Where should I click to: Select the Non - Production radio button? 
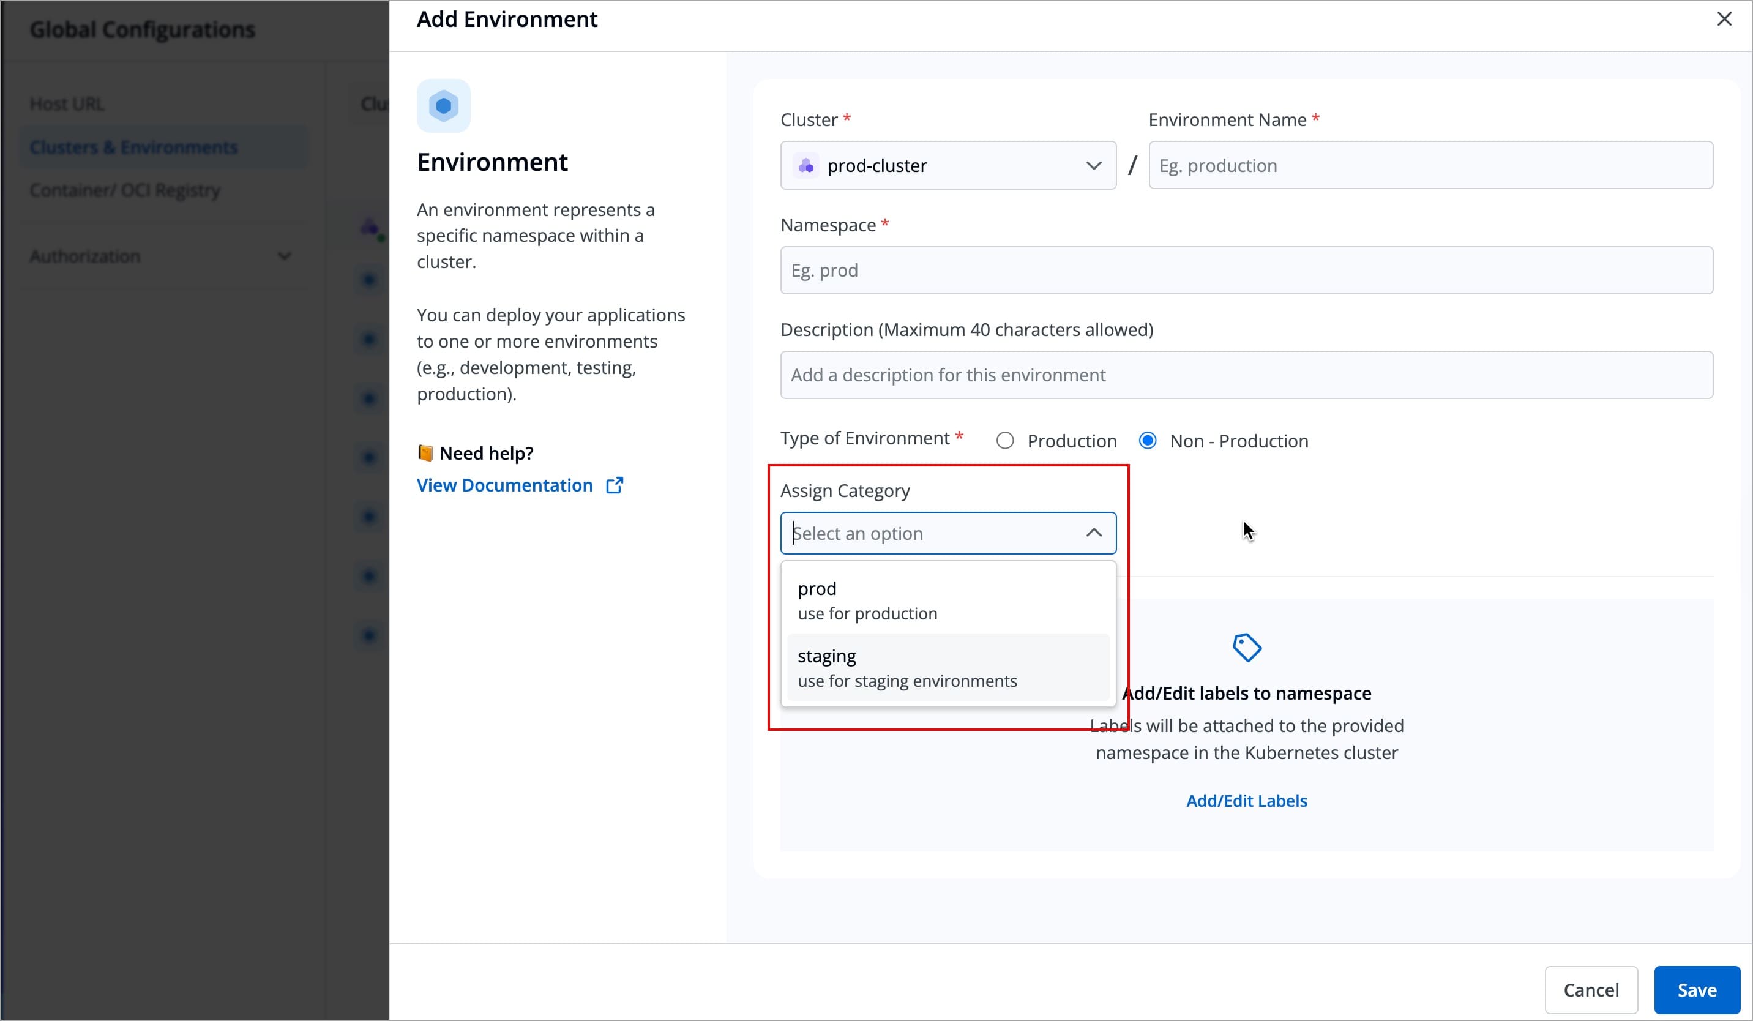point(1148,441)
